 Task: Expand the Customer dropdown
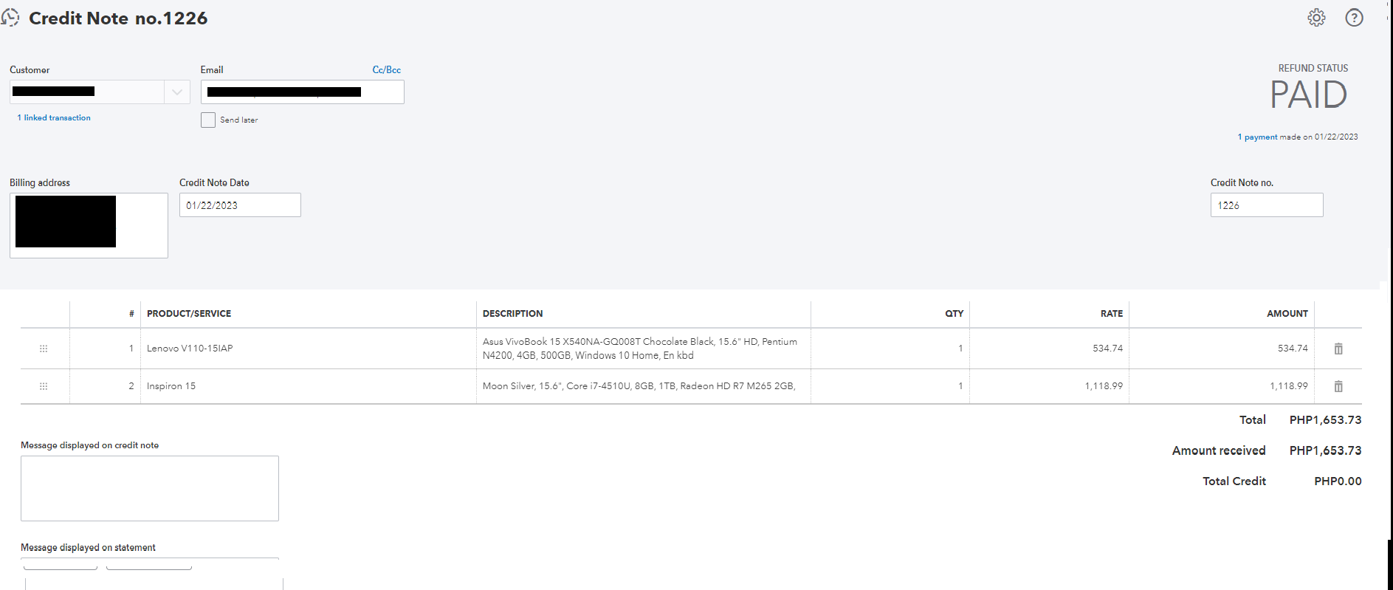coord(177,92)
